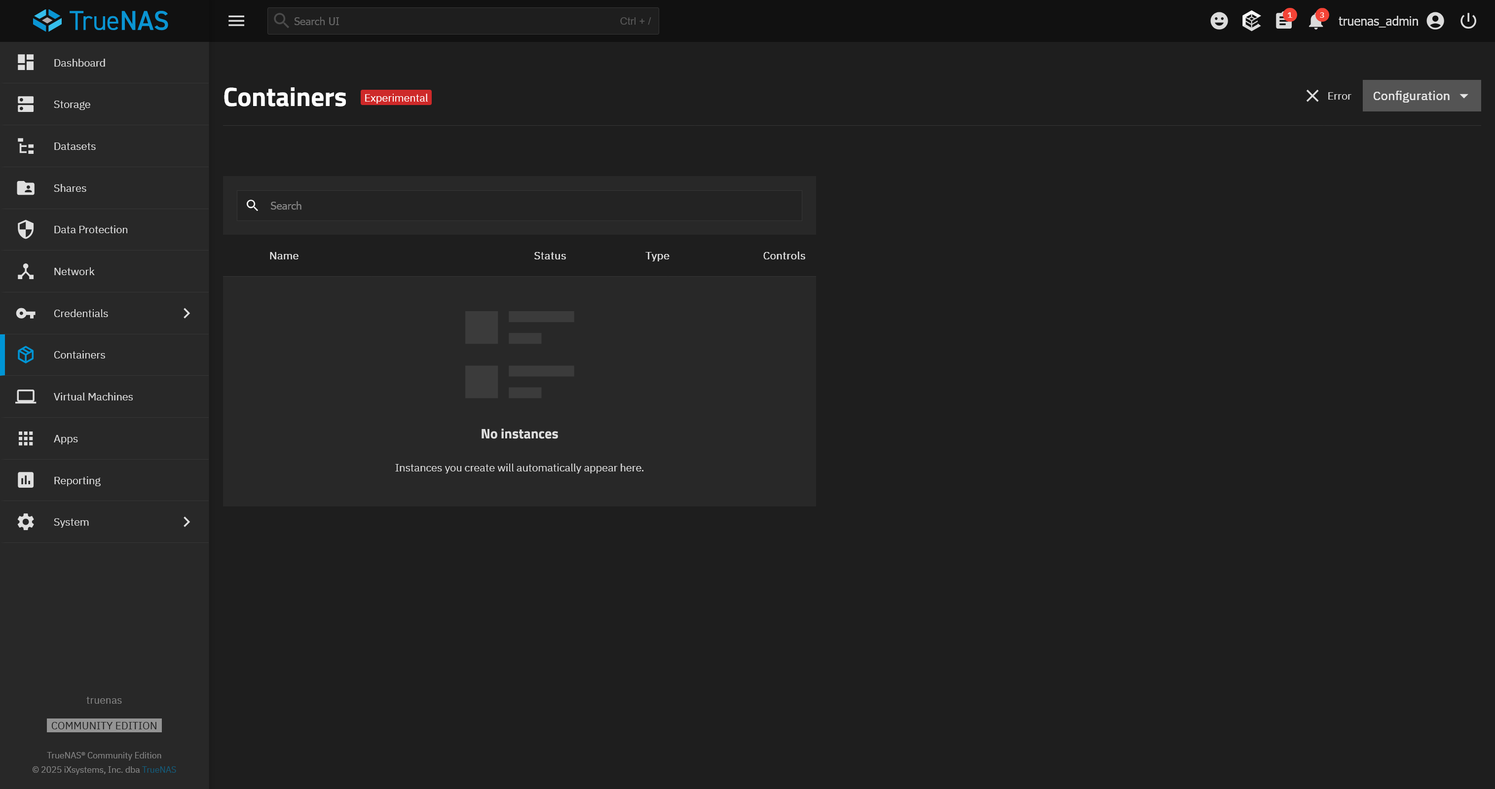Image resolution: width=1495 pixels, height=789 pixels.
Task: Click the Error X icon
Action: click(x=1312, y=96)
